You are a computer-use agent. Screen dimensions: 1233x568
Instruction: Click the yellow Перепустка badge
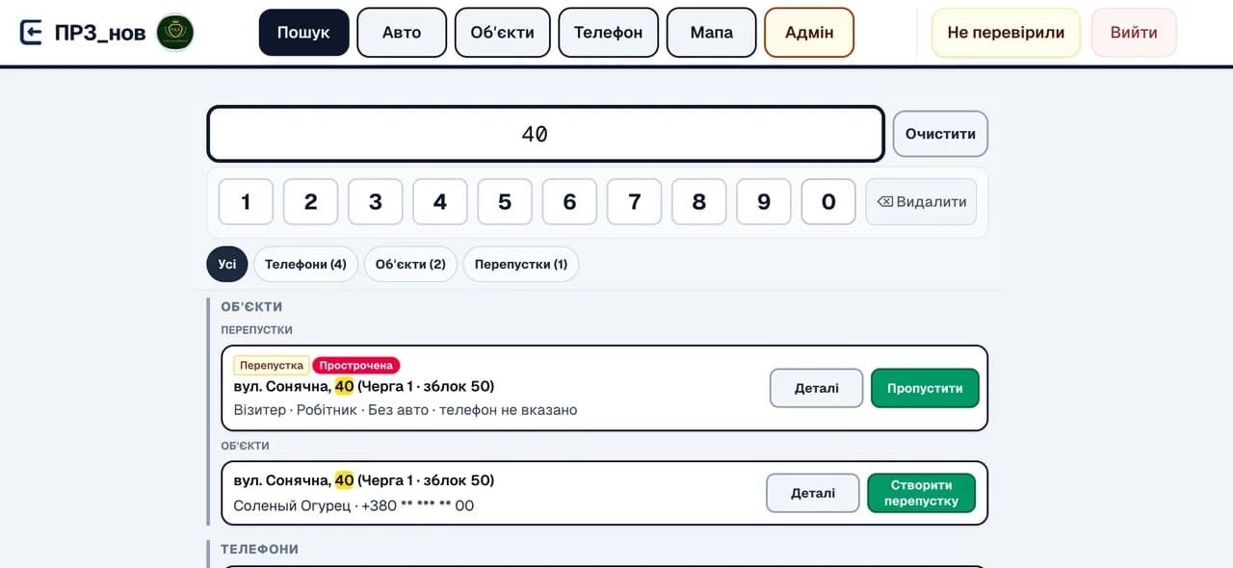point(272,365)
